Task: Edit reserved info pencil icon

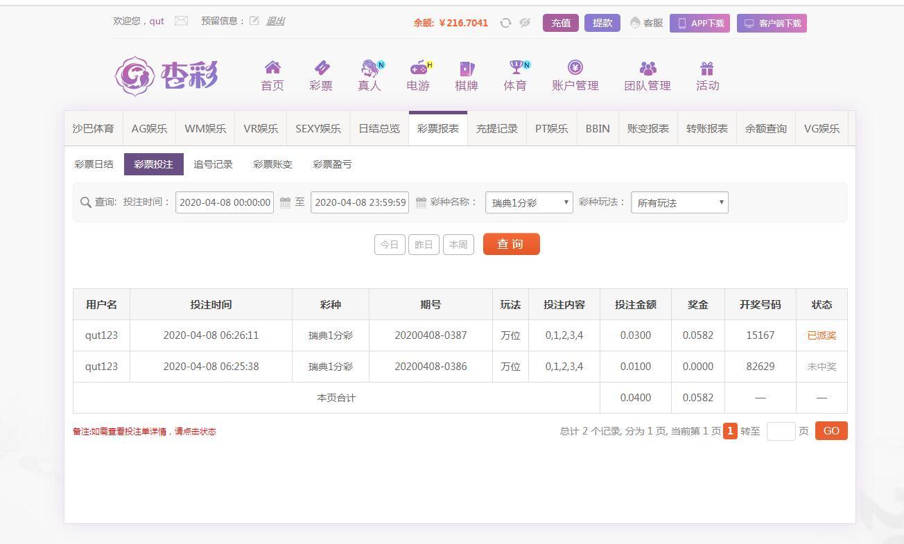Action: pos(254,21)
